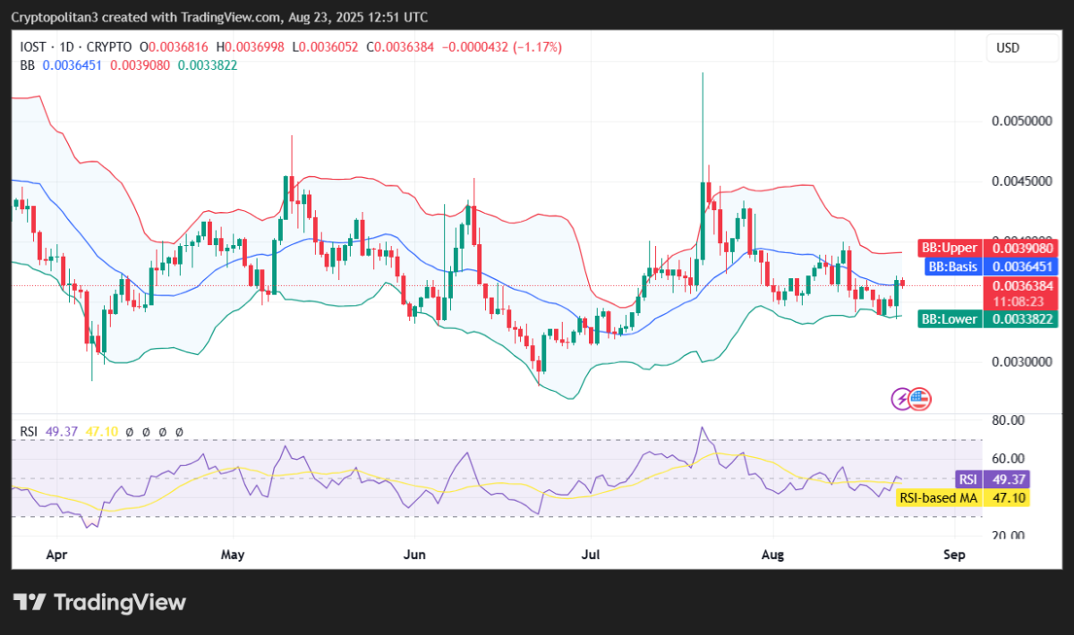Image resolution: width=1074 pixels, height=635 pixels.
Task: Open the CRYPTO exchange selector
Action: click(107, 47)
